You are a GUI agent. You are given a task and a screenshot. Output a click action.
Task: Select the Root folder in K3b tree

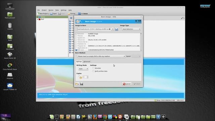42,19
